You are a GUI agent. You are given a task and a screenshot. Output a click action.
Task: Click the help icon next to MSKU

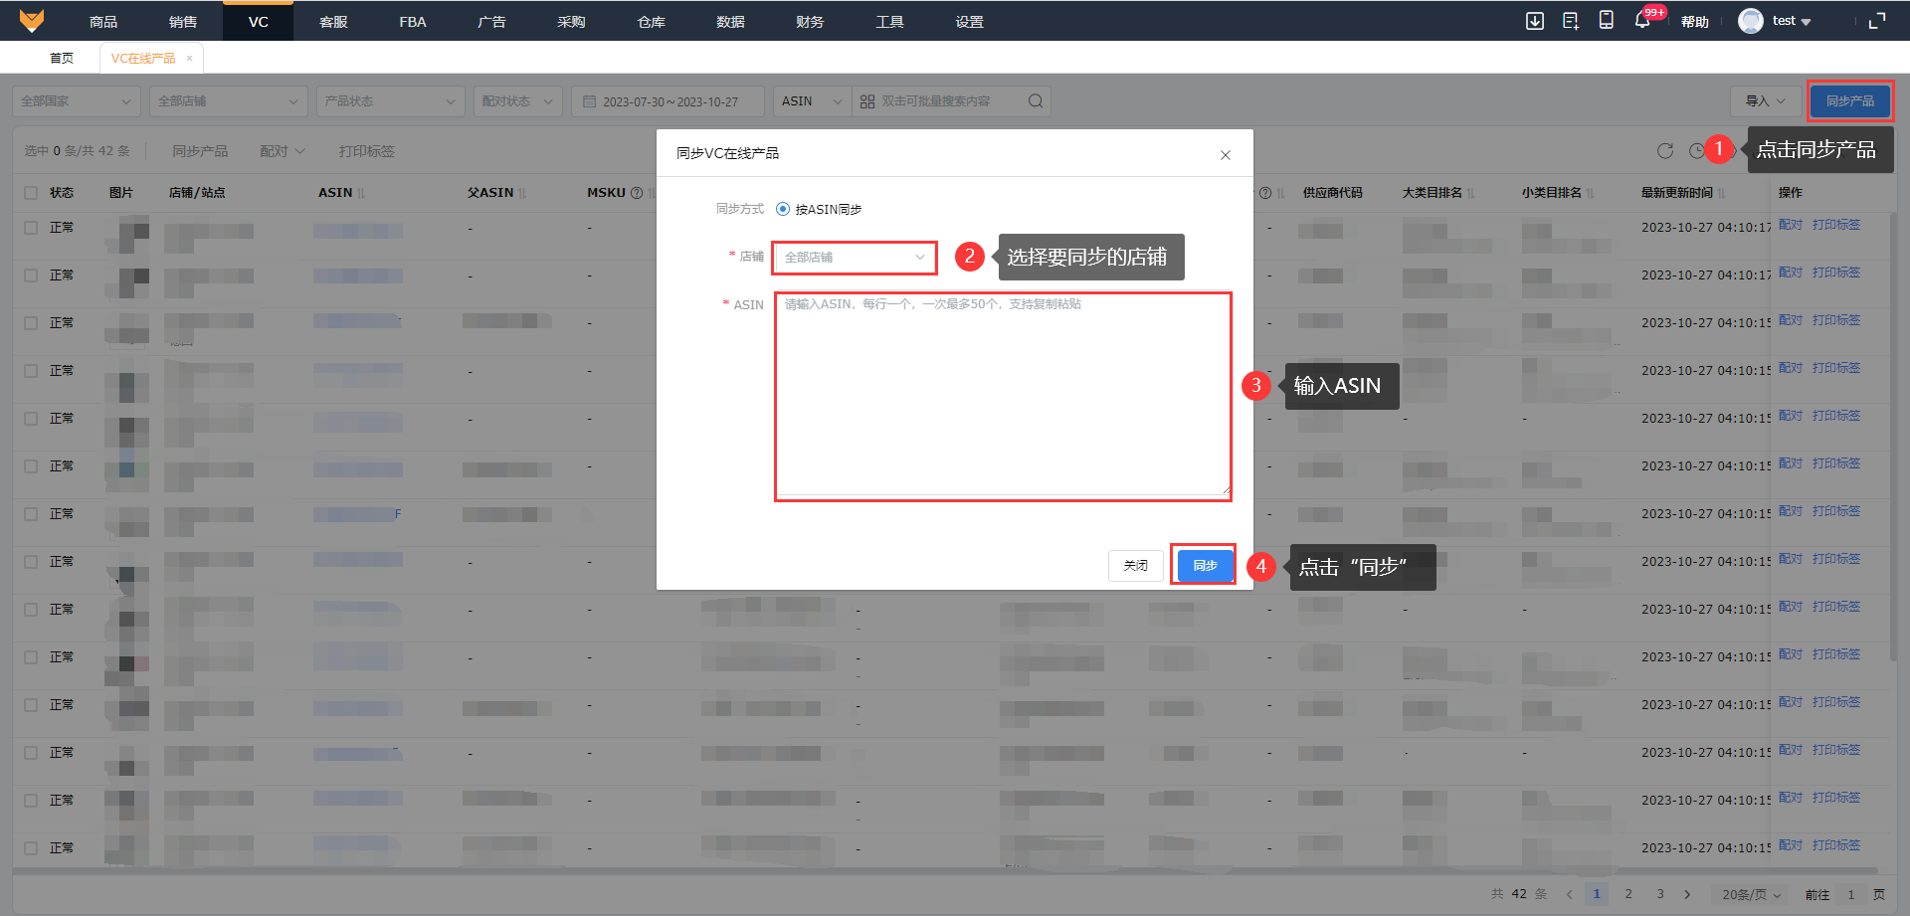pos(637,193)
